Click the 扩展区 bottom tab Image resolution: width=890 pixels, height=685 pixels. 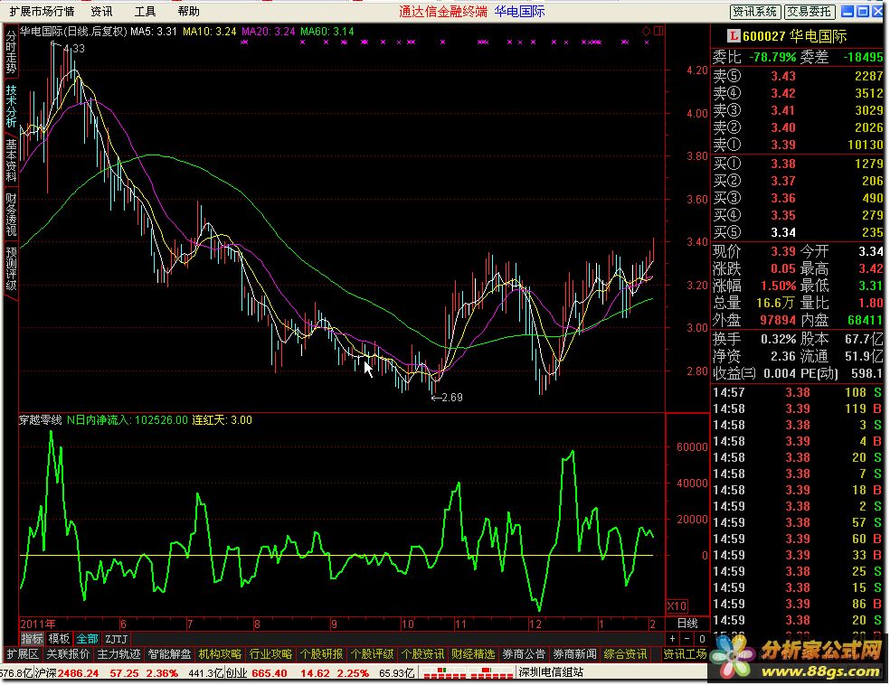pyautogui.click(x=23, y=654)
